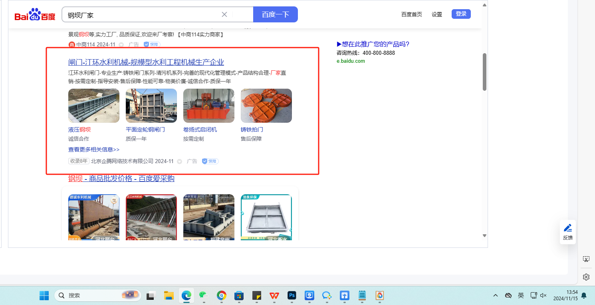Click the 平面定轮钢闸门 link
The width and height of the screenshot is (595, 305).
pos(145,130)
